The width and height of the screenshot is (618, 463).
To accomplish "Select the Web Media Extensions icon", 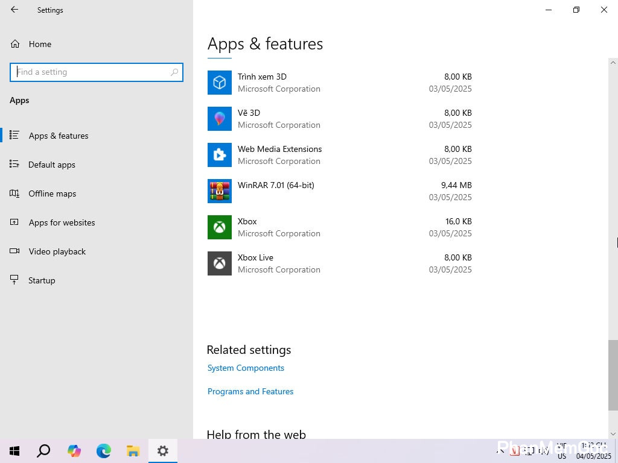I will tap(219, 155).
